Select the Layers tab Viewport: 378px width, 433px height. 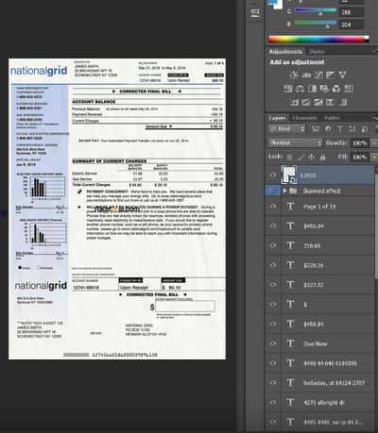click(278, 118)
